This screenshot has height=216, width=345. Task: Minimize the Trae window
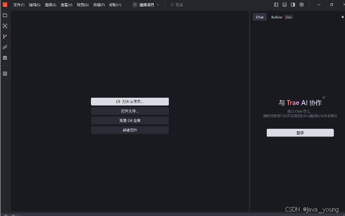coord(319,4)
